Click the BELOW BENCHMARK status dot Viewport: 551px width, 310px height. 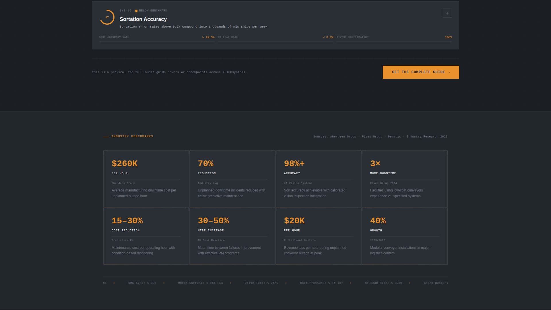tap(136, 10)
